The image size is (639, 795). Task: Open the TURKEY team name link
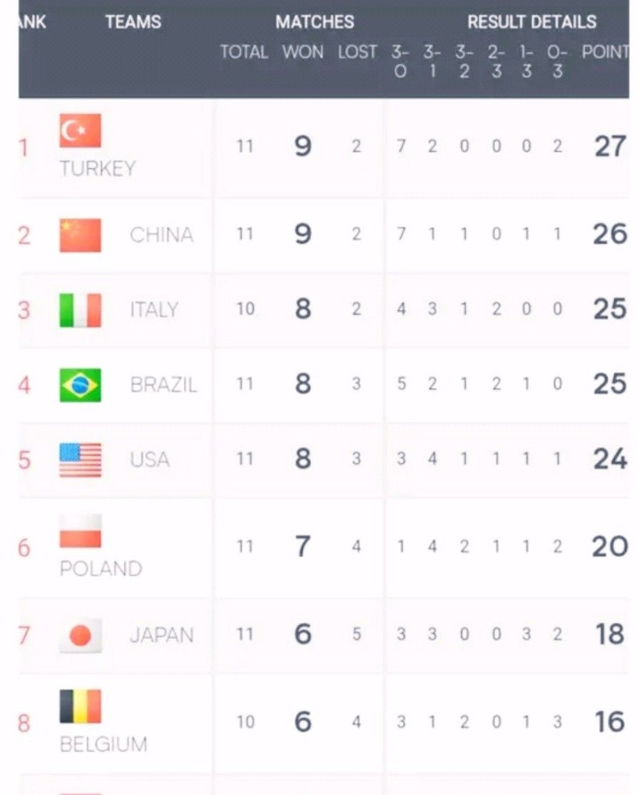pyautogui.click(x=97, y=168)
